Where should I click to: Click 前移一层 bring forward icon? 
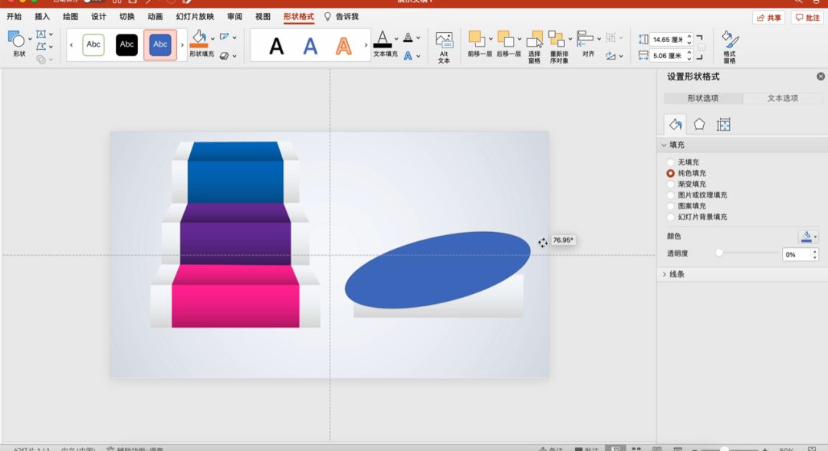pyautogui.click(x=477, y=39)
